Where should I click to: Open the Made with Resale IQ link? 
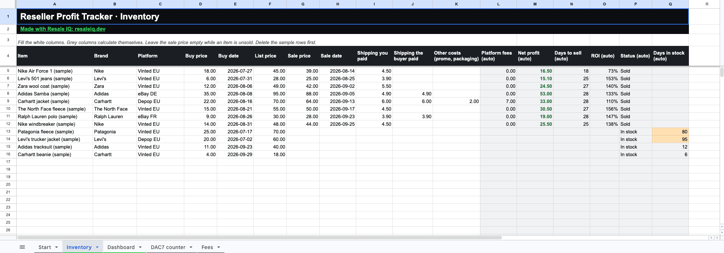[x=63, y=29]
